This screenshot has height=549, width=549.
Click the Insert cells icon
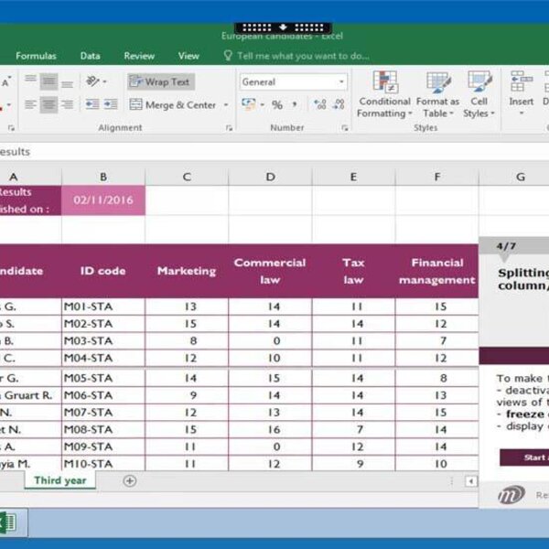coord(522,81)
